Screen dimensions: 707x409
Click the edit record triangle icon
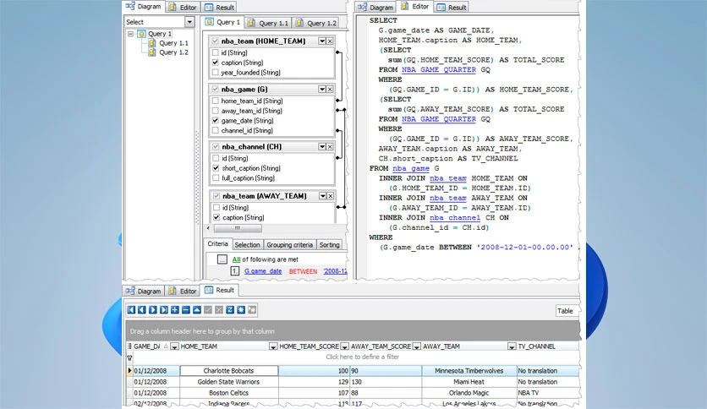pyautogui.click(x=197, y=310)
